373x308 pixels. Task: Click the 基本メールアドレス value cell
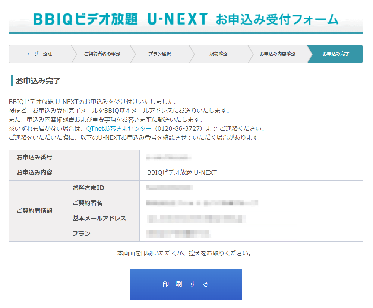[196, 219]
